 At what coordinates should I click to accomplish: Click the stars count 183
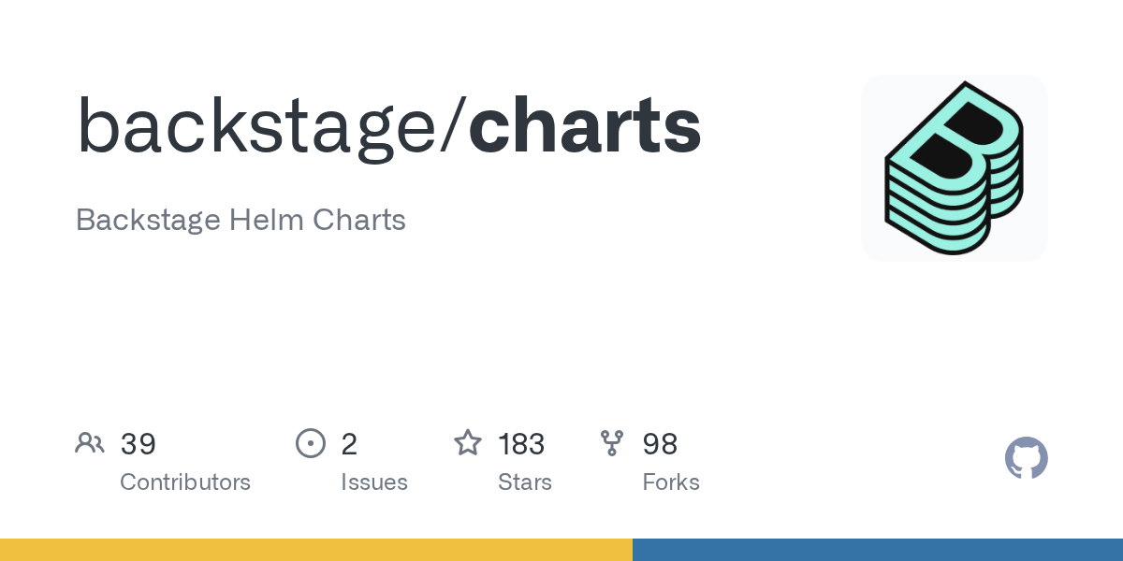[x=521, y=444]
